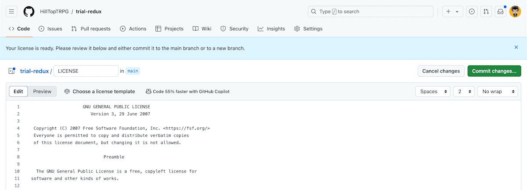Open the Pull requests tab
This screenshot has height=190, width=527.
(x=91, y=29)
